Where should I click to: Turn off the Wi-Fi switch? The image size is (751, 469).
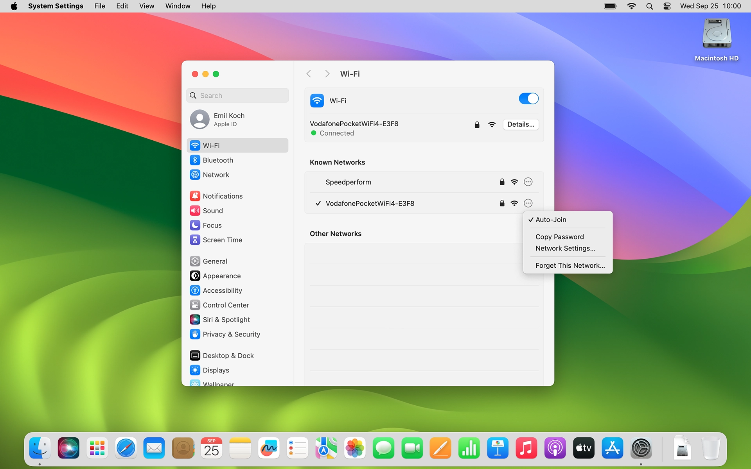(528, 99)
